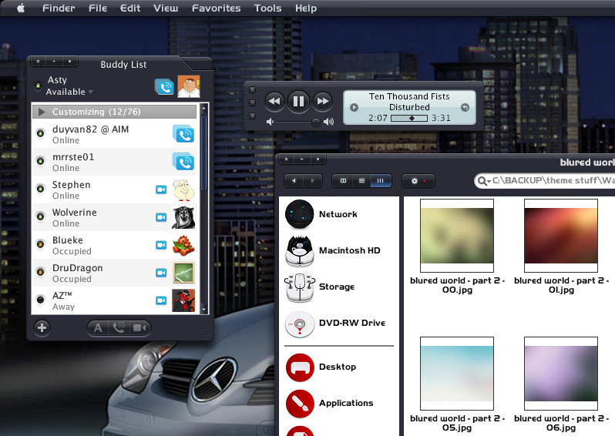This screenshot has width=615, height=436.
Task: Open the Help menu
Action: (x=306, y=8)
